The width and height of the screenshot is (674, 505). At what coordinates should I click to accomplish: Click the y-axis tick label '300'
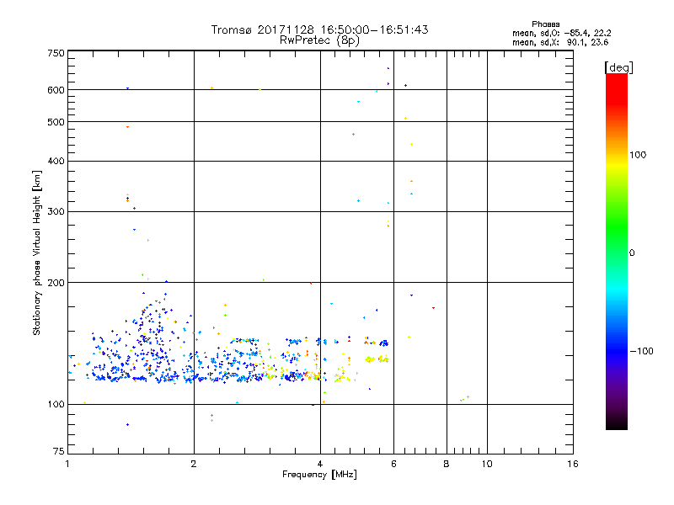click(x=56, y=212)
